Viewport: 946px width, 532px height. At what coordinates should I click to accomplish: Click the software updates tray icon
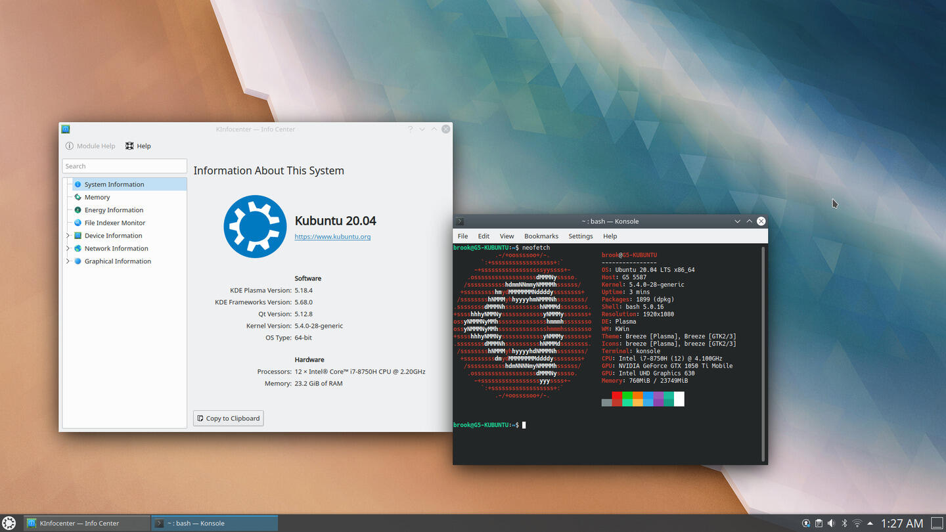806,523
